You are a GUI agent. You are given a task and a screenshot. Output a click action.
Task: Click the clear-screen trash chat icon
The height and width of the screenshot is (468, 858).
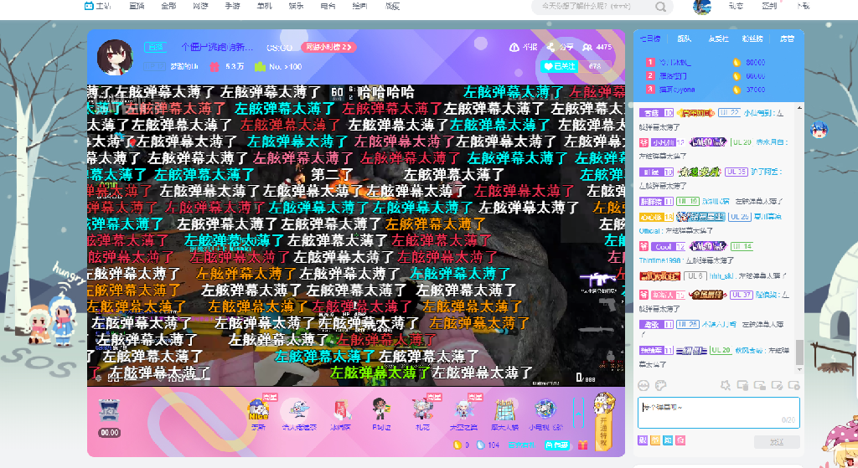(x=742, y=385)
